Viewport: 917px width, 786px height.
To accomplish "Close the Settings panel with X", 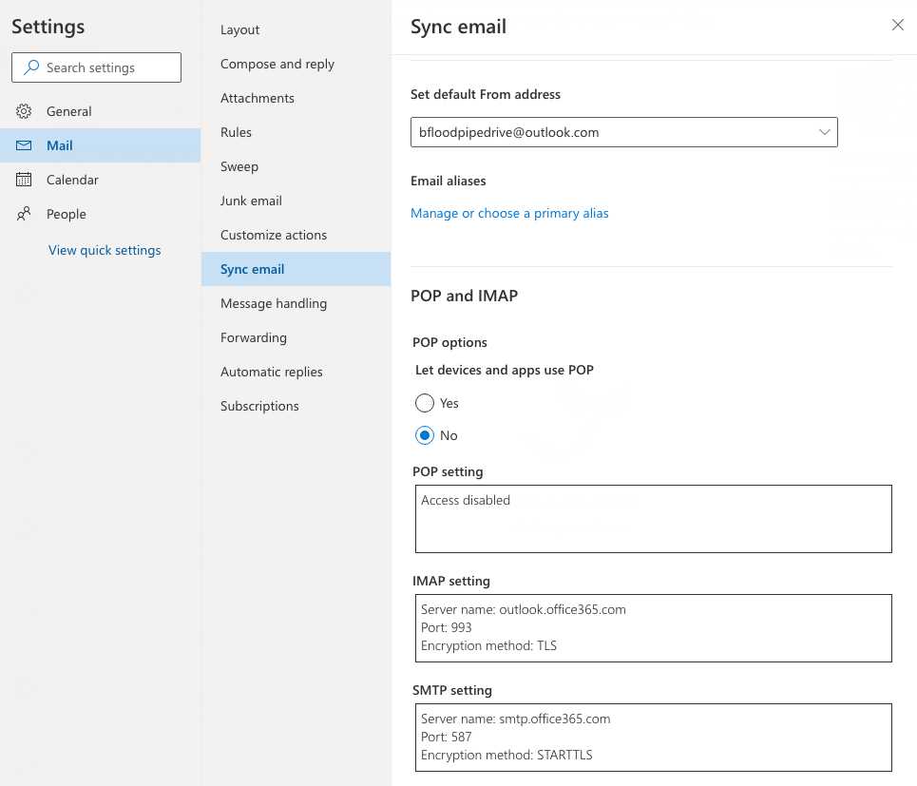I will click(x=897, y=25).
